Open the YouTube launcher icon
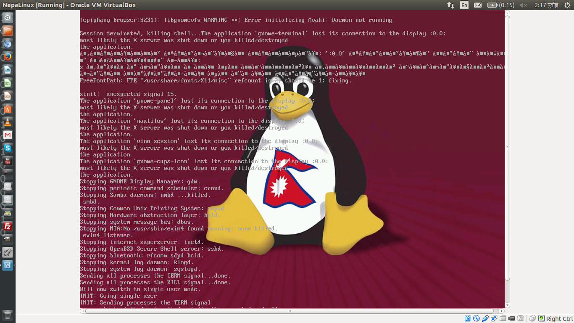 (8, 161)
